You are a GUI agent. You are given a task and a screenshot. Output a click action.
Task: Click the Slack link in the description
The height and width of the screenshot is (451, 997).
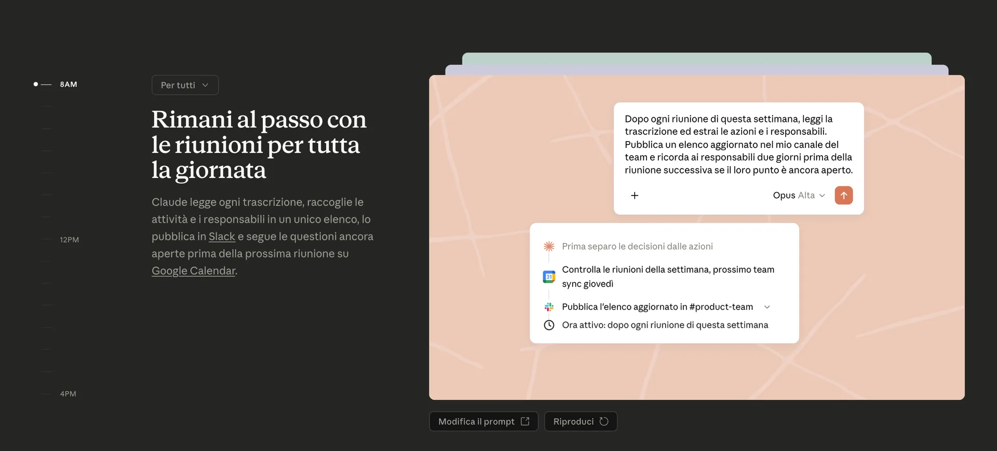pyautogui.click(x=222, y=237)
